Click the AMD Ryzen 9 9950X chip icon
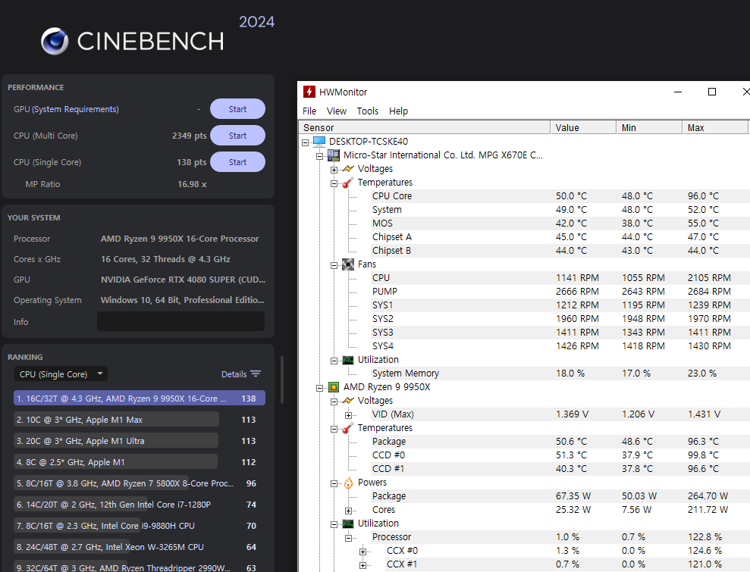The image size is (750, 572). pos(334,387)
